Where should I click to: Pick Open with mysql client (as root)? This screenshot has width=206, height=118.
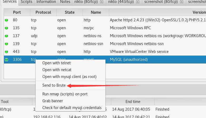[x=69, y=77]
